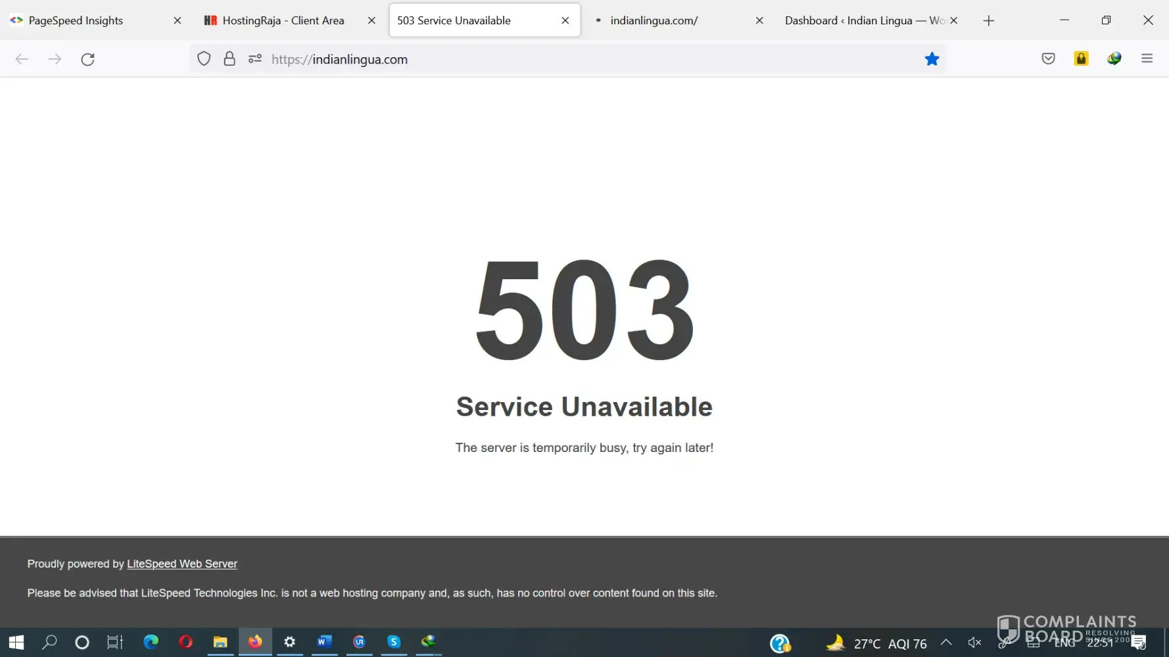The height and width of the screenshot is (657, 1169).
Task: Open the yellow lock extension
Action: pyautogui.click(x=1081, y=58)
